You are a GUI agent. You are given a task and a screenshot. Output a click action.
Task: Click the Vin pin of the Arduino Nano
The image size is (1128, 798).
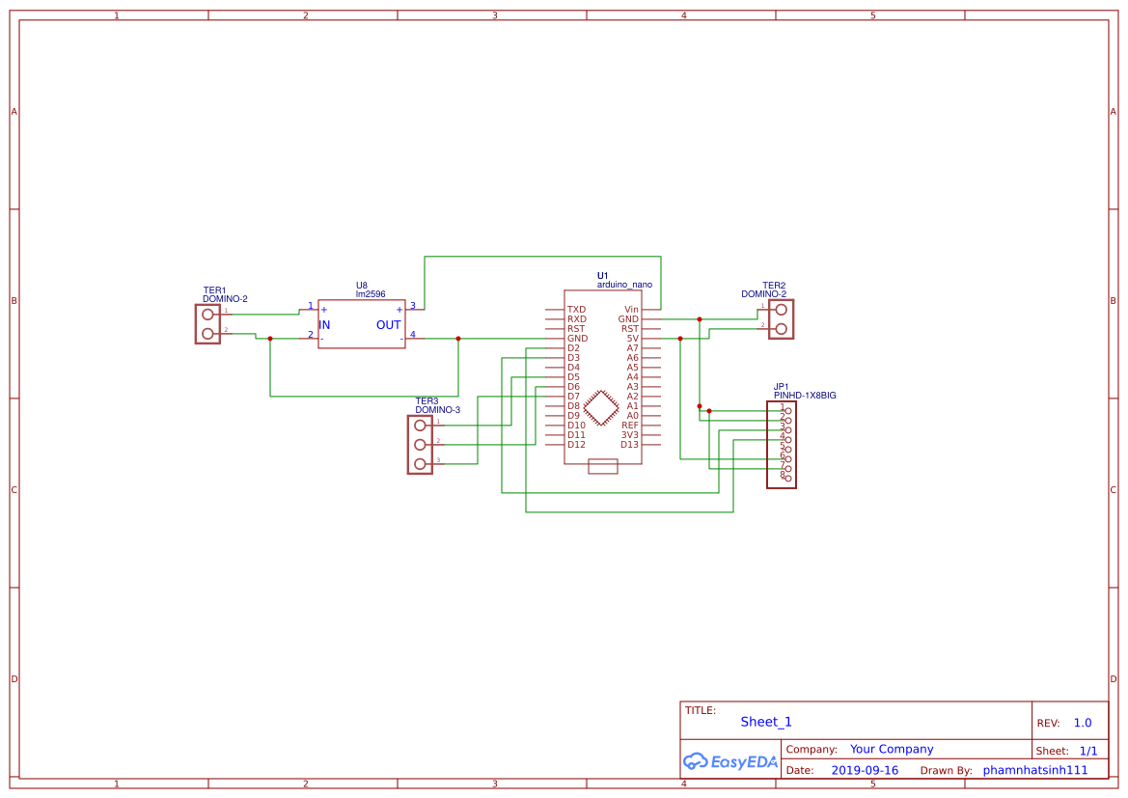pos(631,310)
